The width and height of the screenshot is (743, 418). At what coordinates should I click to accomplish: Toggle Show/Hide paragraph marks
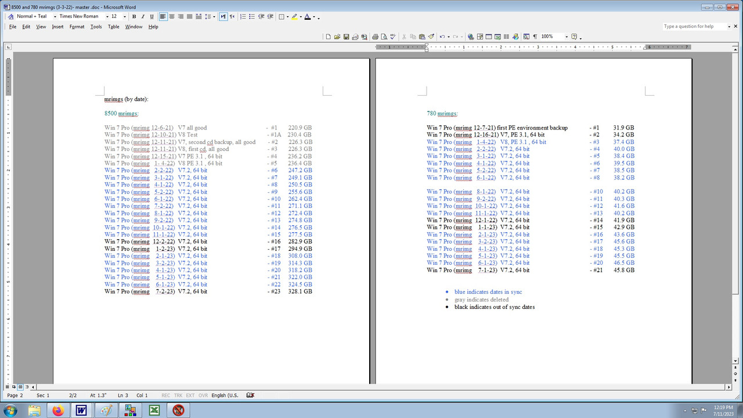(535, 37)
